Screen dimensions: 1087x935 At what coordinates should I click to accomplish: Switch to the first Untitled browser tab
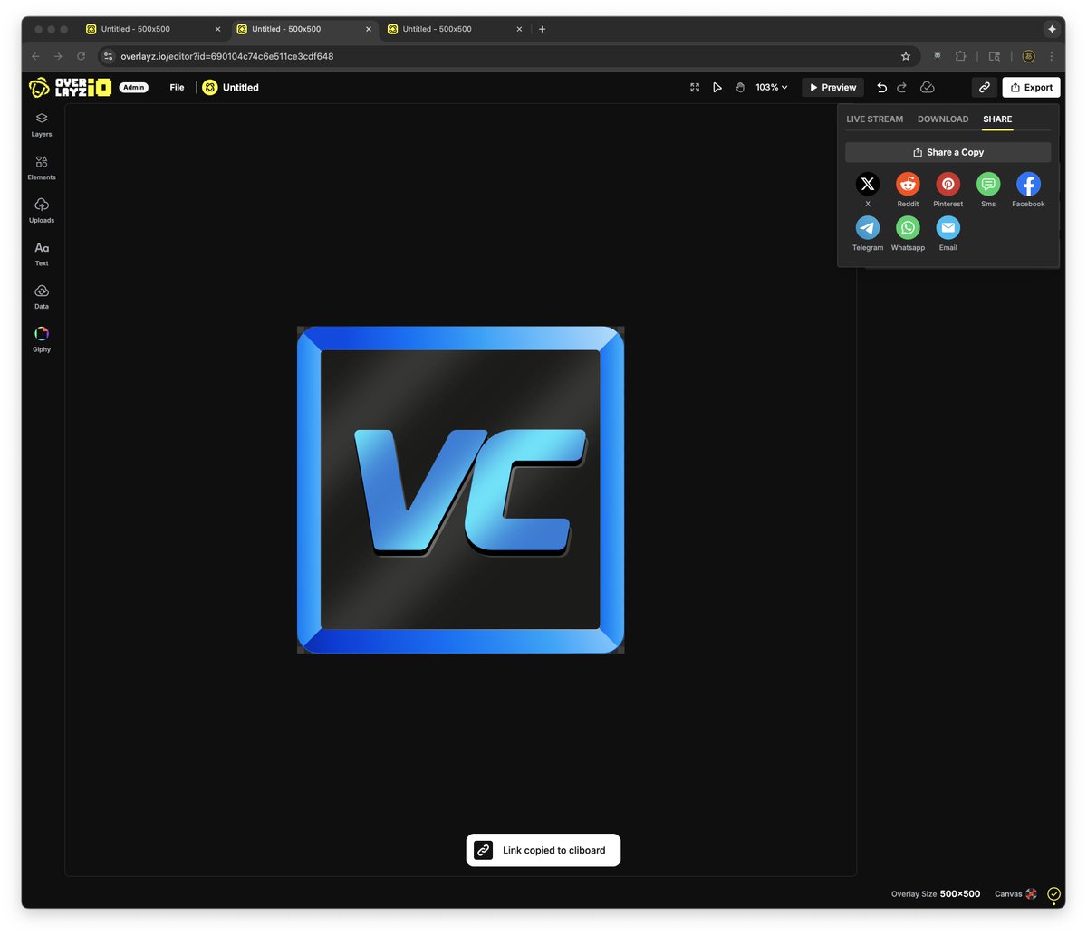coord(152,29)
